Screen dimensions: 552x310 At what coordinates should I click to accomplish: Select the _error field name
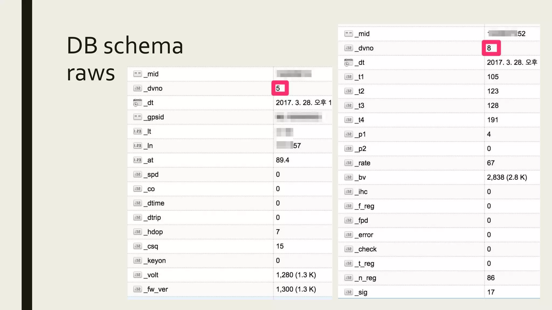[x=364, y=235]
